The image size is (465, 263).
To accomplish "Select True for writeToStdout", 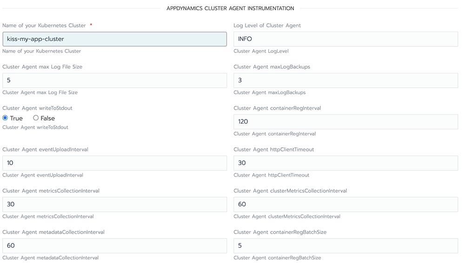I will tap(5, 118).
